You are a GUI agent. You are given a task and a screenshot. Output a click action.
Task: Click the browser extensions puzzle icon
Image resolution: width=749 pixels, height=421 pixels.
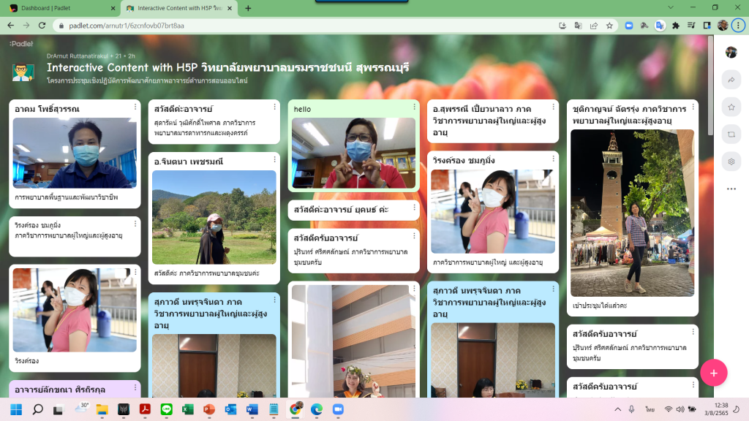(676, 25)
